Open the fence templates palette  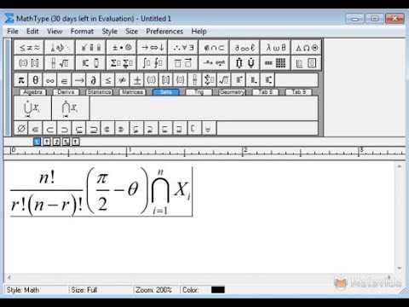tap(29, 63)
